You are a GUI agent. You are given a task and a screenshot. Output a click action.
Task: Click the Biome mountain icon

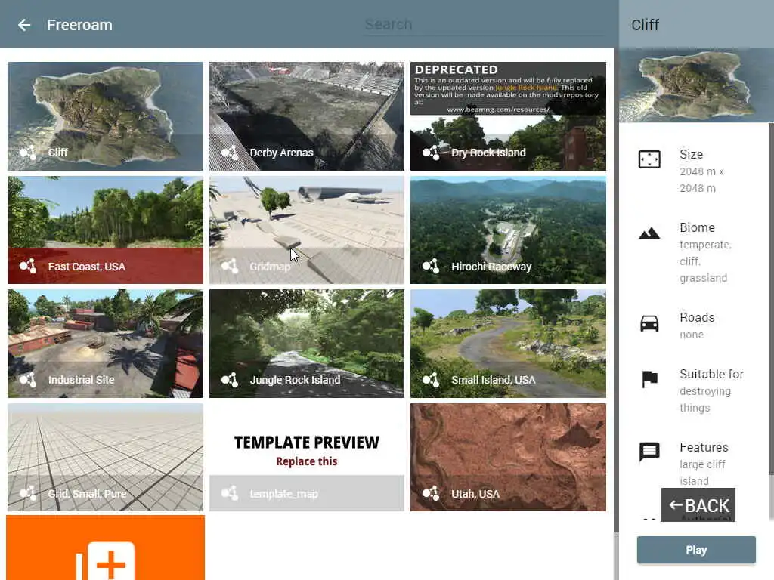tap(649, 233)
